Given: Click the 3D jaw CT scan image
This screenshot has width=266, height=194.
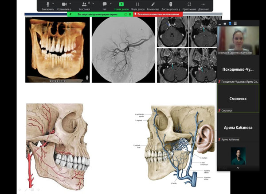Looking at the screenshot, I should pyautogui.click(x=55, y=49).
